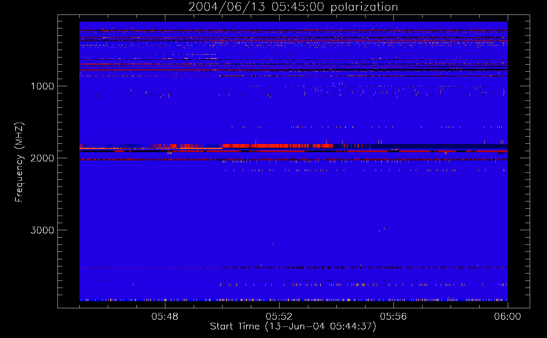Image resolution: width=547 pixels, height=338 pixels.
Task: Click the plot title '2004/06/13 05:45:00 polarization'
Action: click(293, 7)
